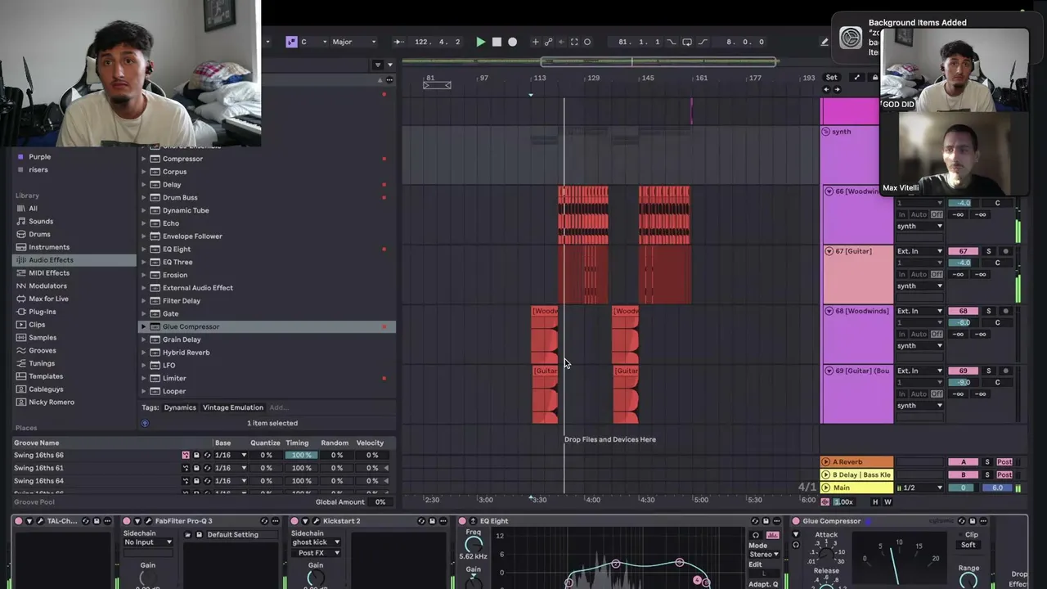Toggle Post on the A Reverb return

pyautogui.click(x=1004, y=462)
